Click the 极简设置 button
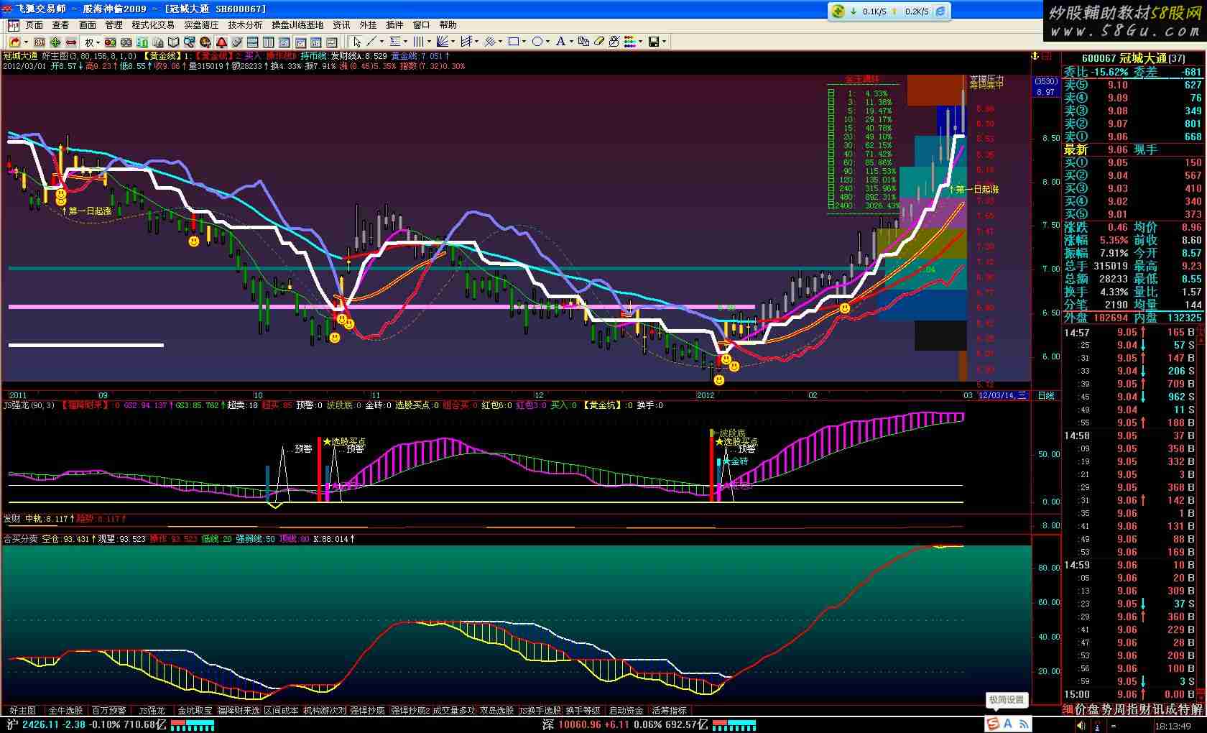Image resolution: width=1207 pixels, height=733 pixels. tap(1007, 700)
